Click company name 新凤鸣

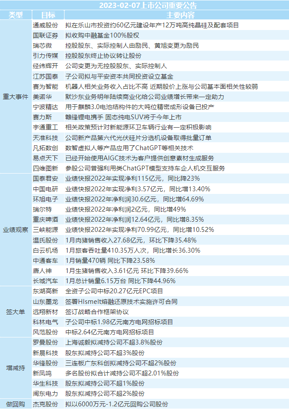pyautogui.click(x=42, y=373)
